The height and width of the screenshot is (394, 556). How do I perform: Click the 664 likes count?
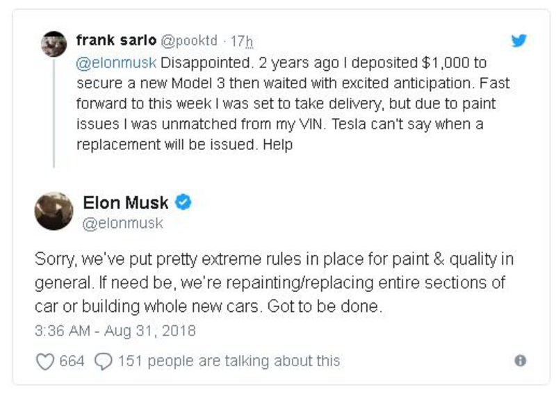pyautogui.click(x=72, y=361)
